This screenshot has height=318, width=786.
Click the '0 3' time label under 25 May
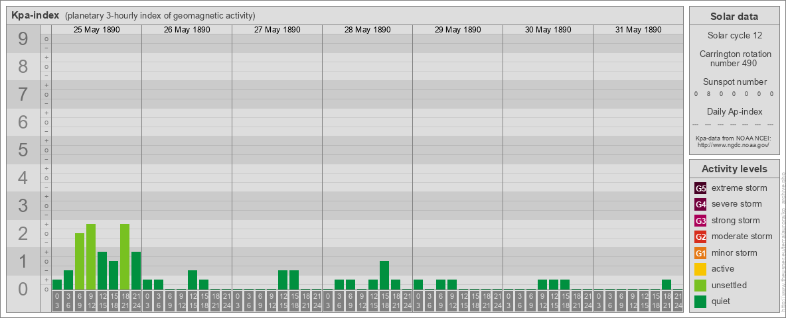tap(57, 301)
